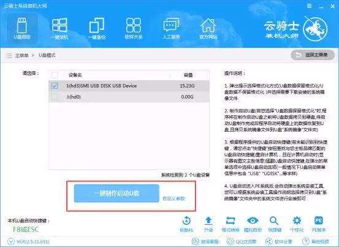Select the PE版本 icon
This screenshot has height=247, width=339.
(319, 224)
